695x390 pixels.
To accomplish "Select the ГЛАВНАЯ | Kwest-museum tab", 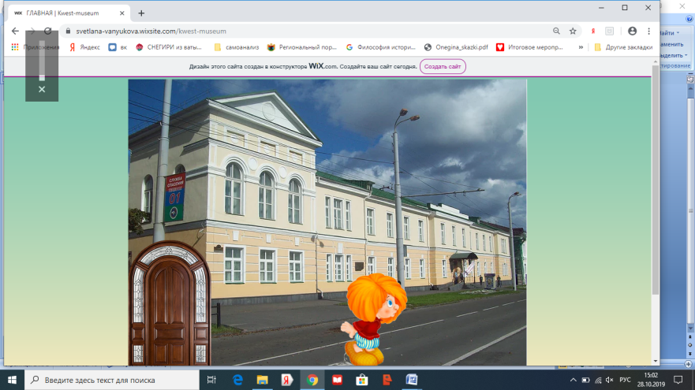I will click(x=69, y=13).
